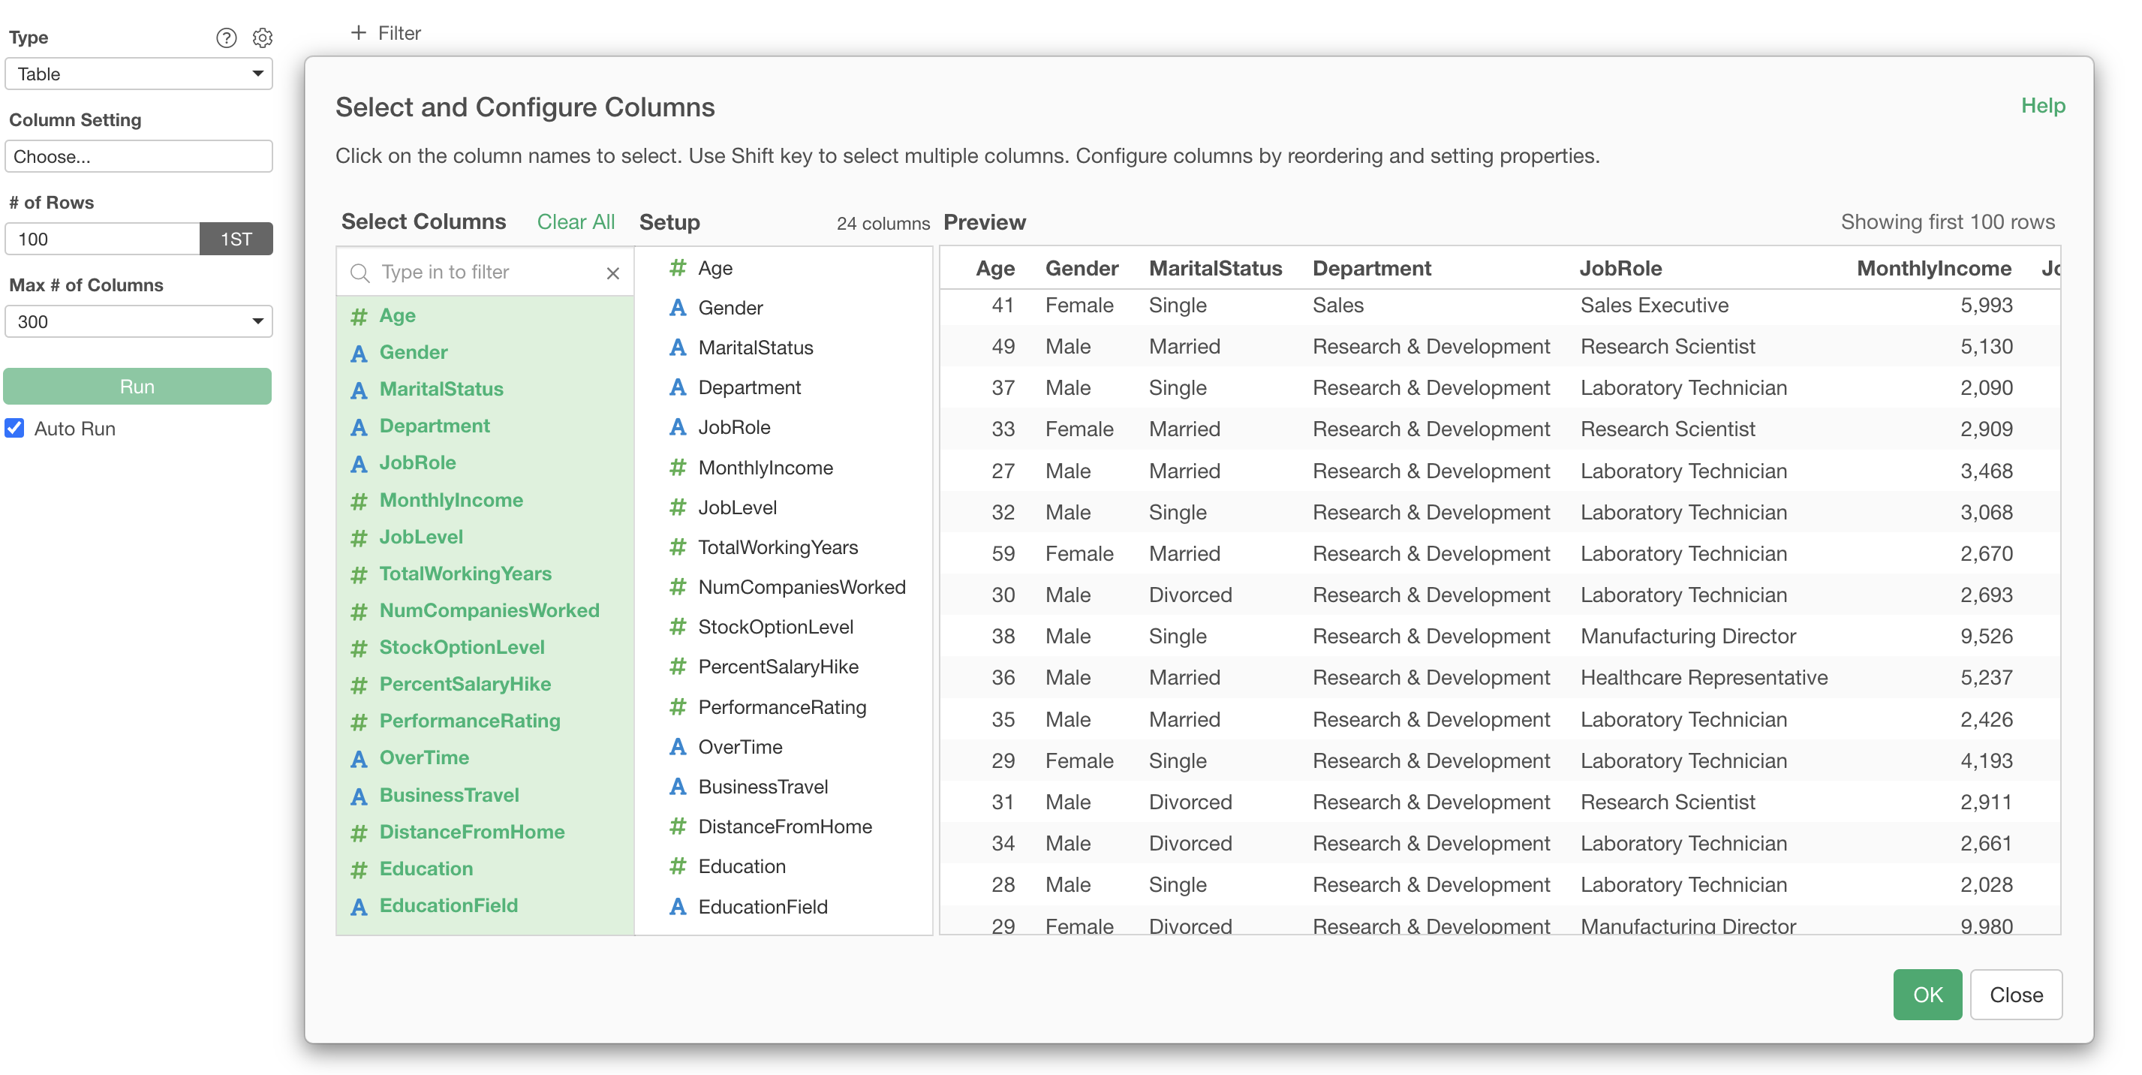Open the Type dropdown showing Table
This screenshot has width=2142, height=1075.
pos(138,74)
